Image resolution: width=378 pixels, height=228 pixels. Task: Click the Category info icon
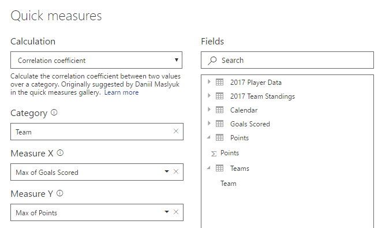[54, 113]
